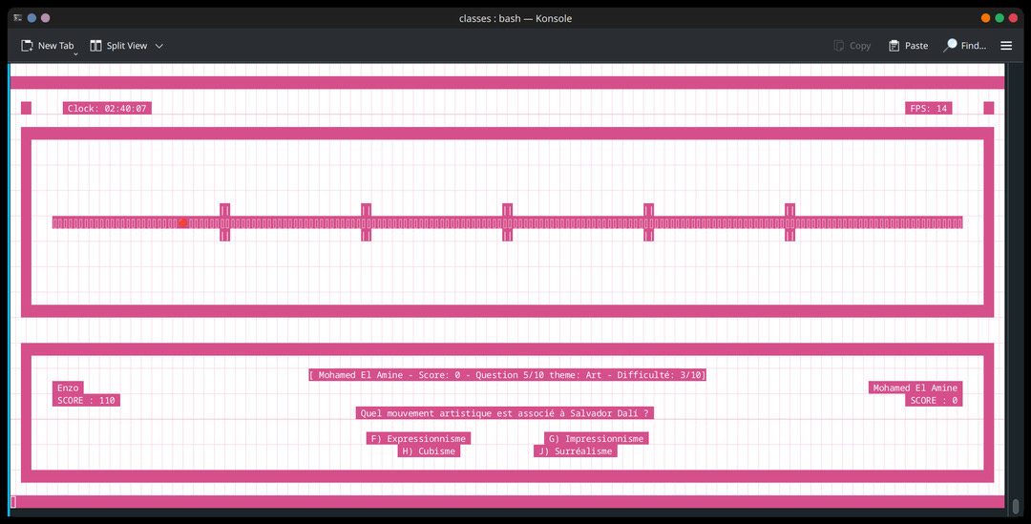Image resolution: width=1031 pixels, height=524 pixels.
Task: Select answer J) Surréalisme
Action: pos(576,451)
